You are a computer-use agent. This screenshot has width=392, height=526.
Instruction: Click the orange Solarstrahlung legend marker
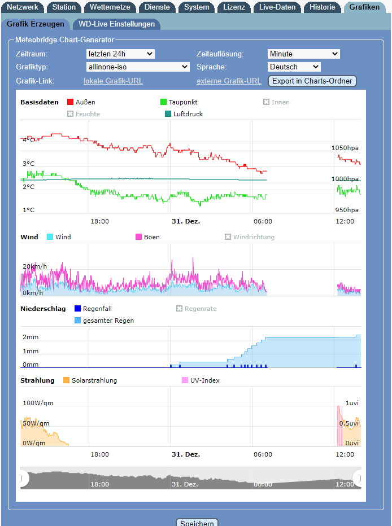pos(67,380)
